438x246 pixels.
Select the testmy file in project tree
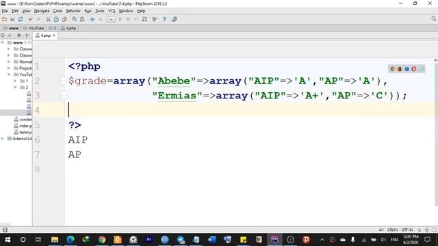click(x=23, y=132)
